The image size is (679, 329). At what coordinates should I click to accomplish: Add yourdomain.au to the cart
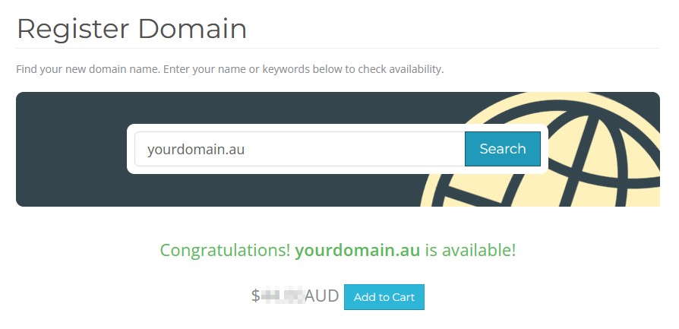coord(384,297)
